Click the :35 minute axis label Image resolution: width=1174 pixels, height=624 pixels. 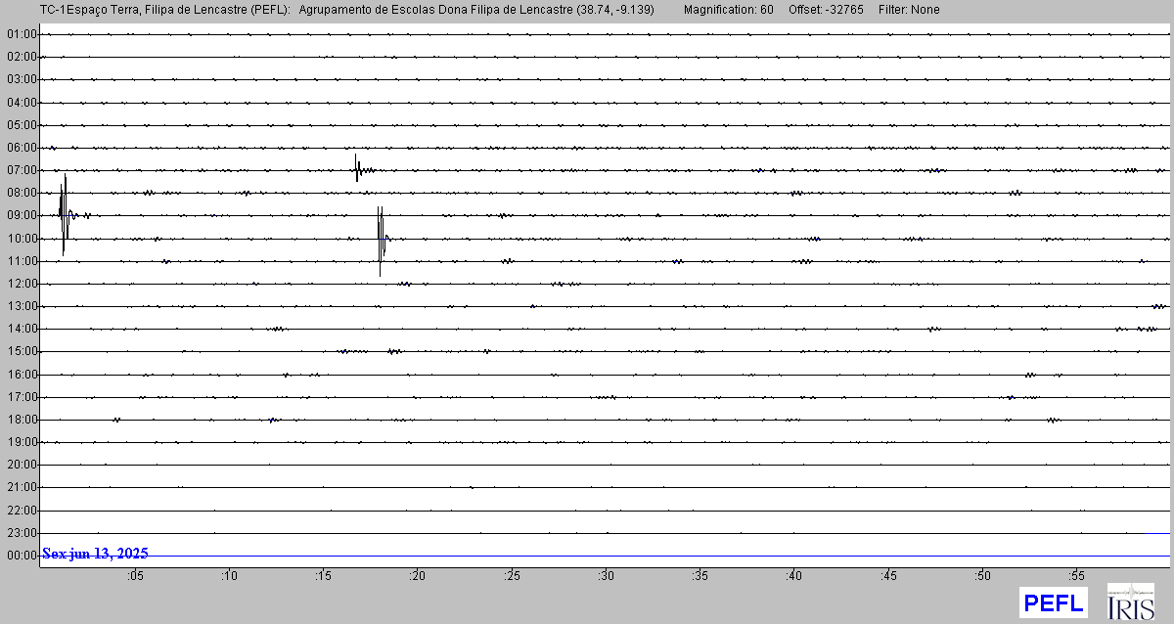click(700, 576)
